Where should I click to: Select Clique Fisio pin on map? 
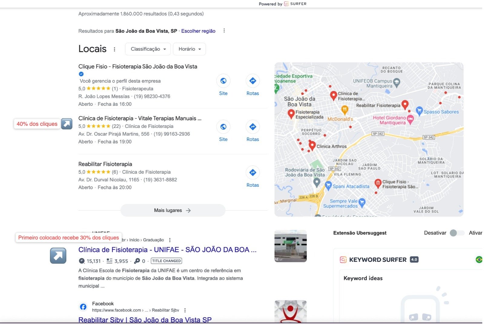coord(378,183)
